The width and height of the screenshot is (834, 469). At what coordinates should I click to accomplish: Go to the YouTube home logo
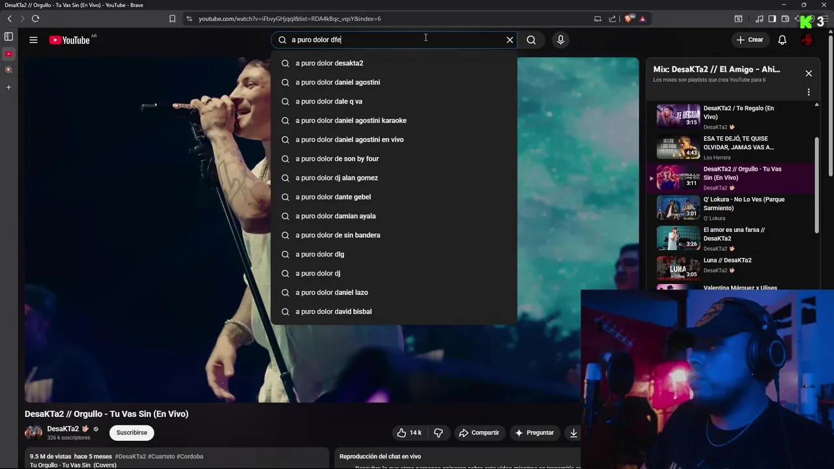69,40
